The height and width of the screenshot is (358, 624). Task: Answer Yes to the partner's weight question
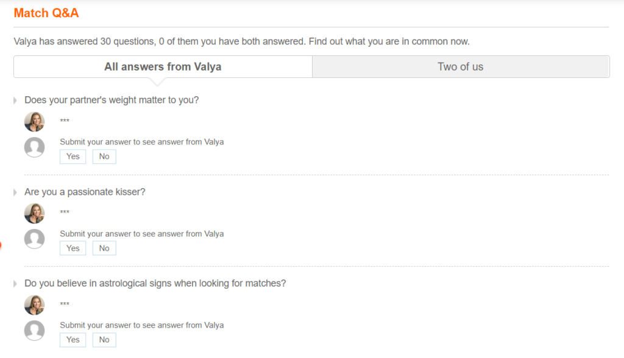pos(73,156)
